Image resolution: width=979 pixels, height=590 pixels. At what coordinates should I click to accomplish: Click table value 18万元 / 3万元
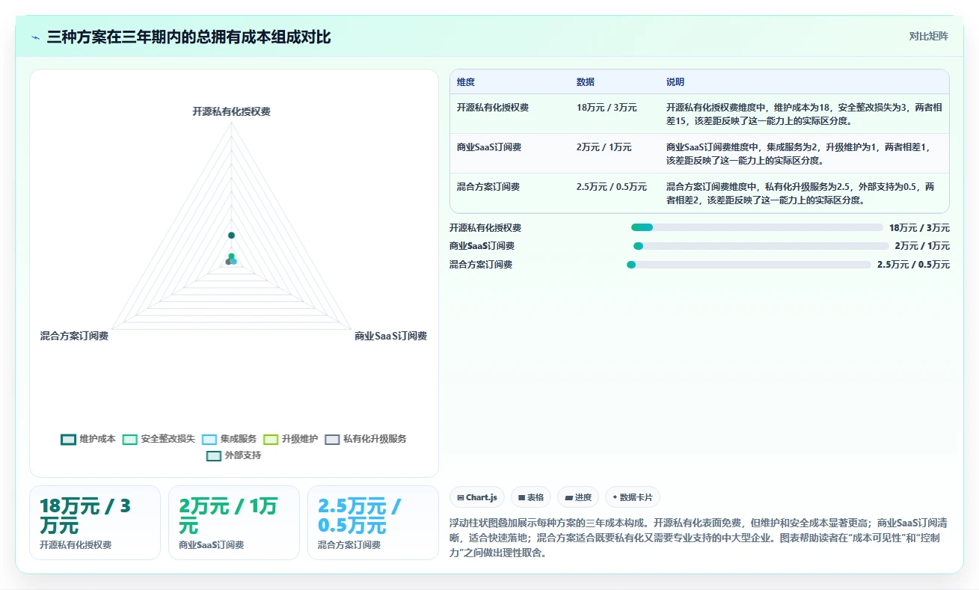click(x=607, y=108)
